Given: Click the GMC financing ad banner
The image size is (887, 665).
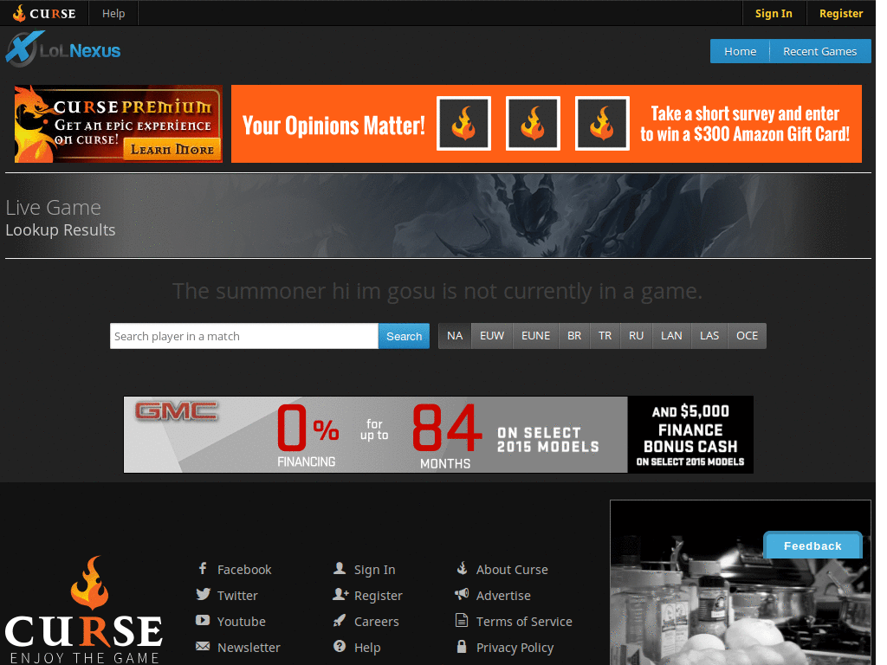Looking at the screenshot, I should (438, 435).
